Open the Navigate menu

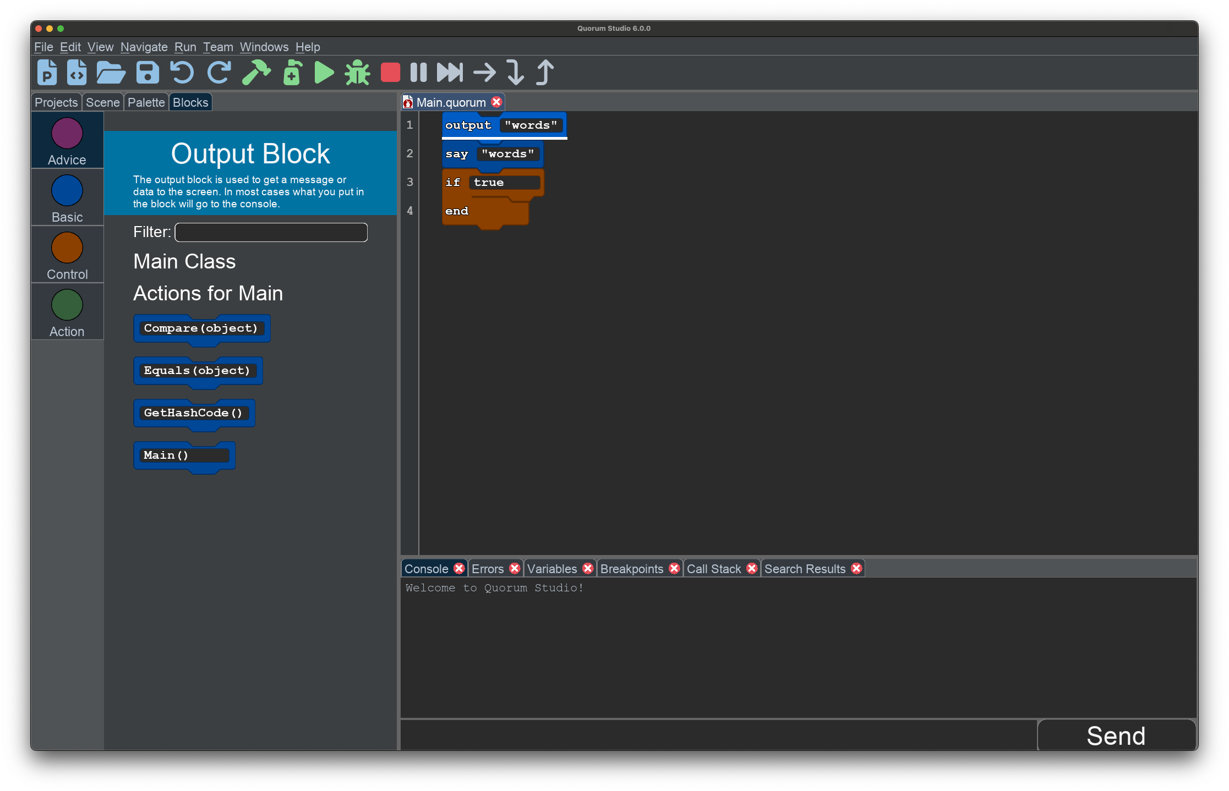coord(144,47)
